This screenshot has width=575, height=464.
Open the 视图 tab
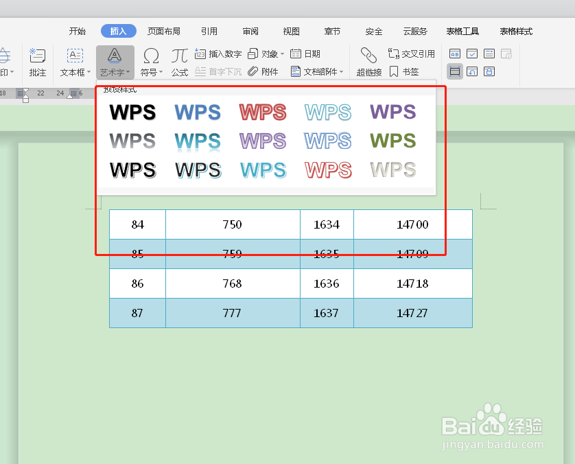291,31
